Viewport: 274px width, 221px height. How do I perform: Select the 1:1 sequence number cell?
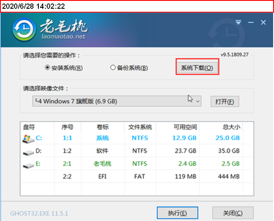(x=67, y=138)
